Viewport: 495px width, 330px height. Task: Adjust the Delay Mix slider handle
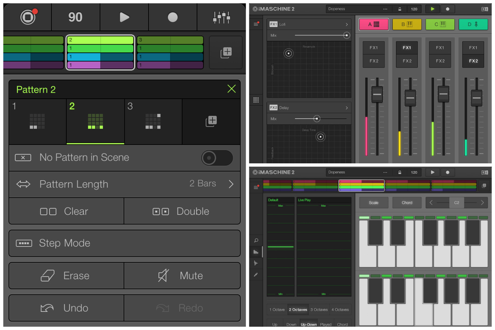(317, 119)
